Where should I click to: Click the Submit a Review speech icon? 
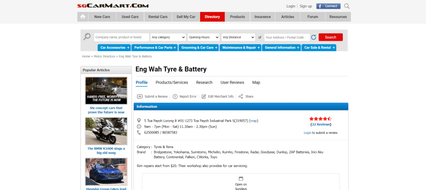(x=140, y=96)
